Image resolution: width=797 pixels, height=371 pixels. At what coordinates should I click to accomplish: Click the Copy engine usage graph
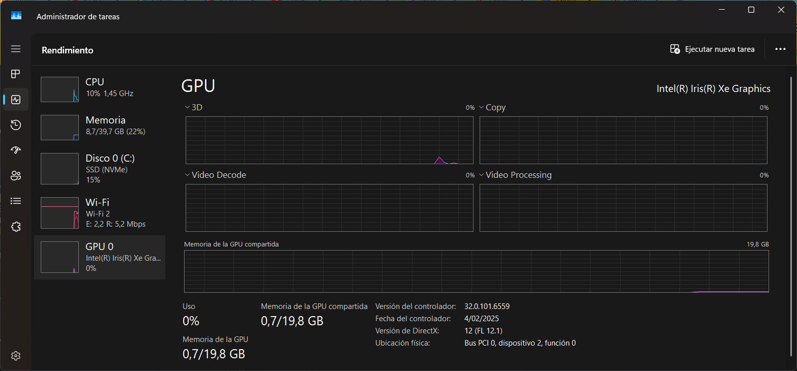point(624,140)
